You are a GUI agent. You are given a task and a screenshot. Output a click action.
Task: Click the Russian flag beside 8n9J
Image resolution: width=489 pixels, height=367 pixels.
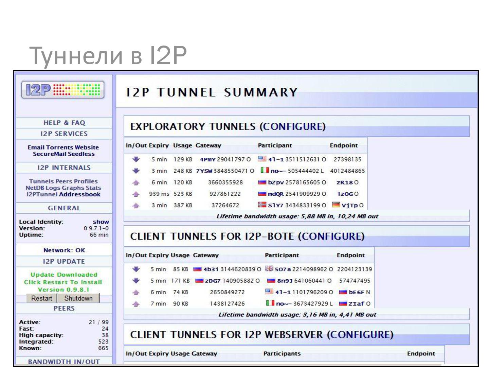click(x=271, y=281)
